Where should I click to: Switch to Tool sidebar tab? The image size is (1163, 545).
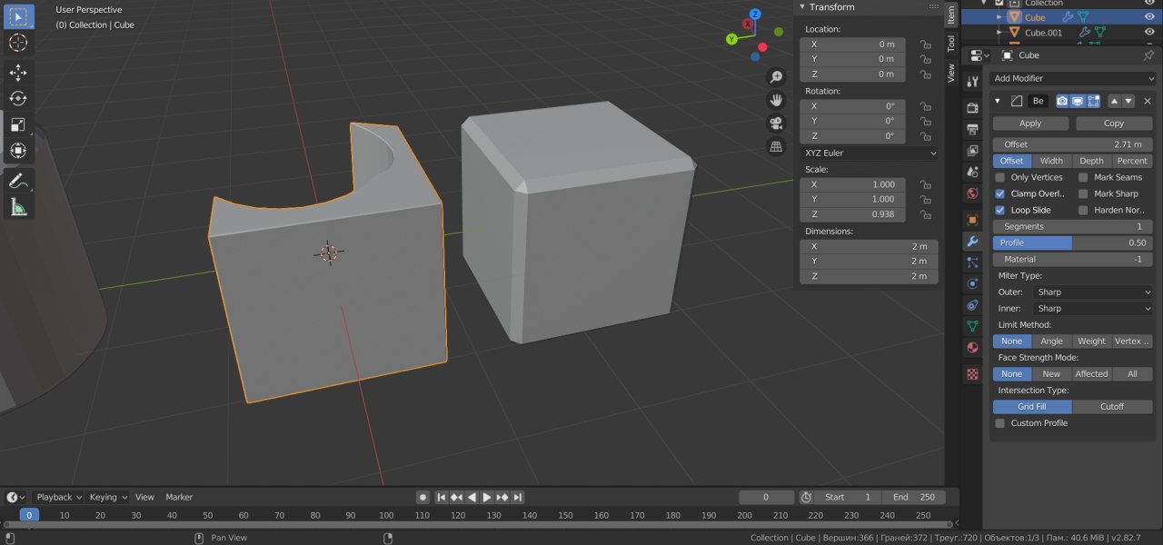pyautogui.click(x=951, y=43)
